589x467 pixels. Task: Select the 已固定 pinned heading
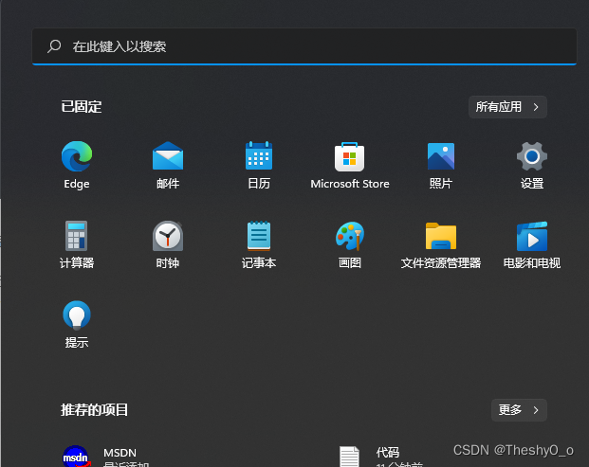[x=82, y=107]
